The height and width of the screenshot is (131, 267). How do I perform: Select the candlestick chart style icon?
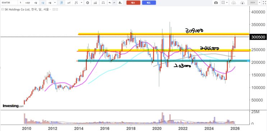click(x=61, y=3)
